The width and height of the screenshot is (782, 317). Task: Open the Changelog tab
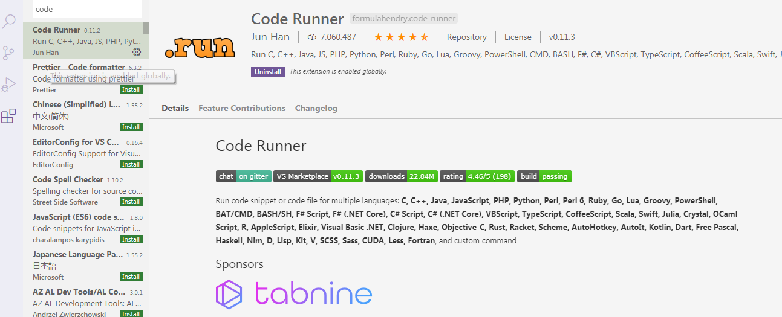click(x=316, y=109)
